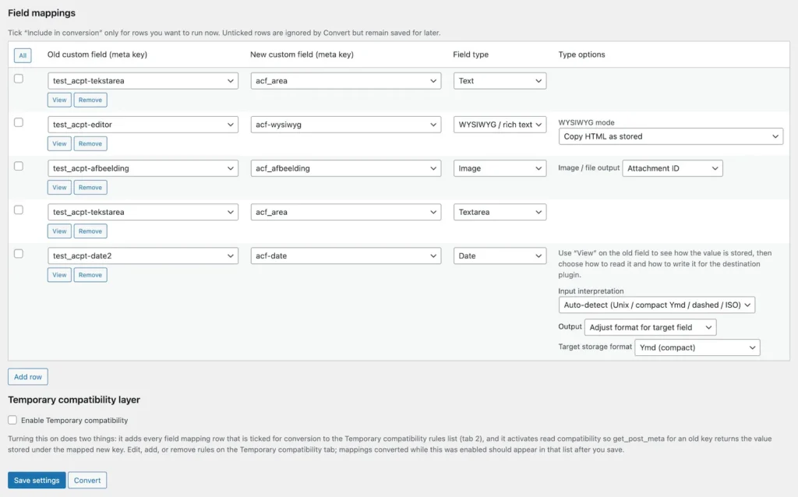Open the Textarea field type dropdown

point(500,212)
